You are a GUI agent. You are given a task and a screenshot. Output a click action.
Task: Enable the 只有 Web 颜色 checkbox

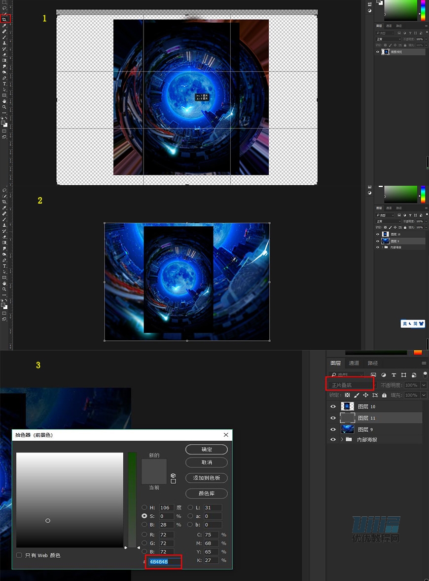(19, 555)
